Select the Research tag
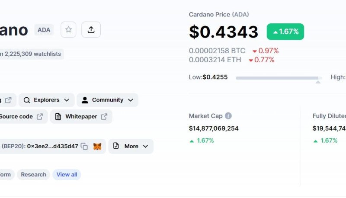Image resolution: width=346 pixels, height=198 pixels. pyautogui.click(x=34, y=175)
